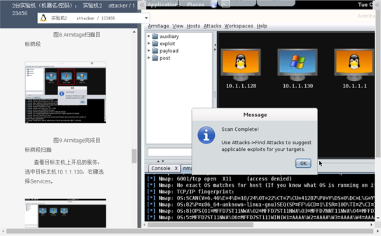Click the Figure 8 scan screenshot thumbnail
The height and width of the screenshot is (236, 381).
[x=65, y=93]
